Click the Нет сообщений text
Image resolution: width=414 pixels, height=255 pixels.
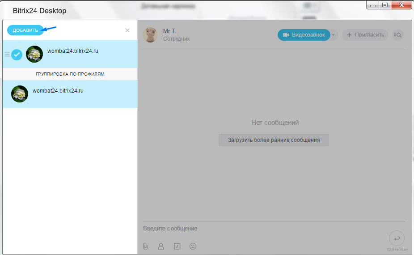275,123
